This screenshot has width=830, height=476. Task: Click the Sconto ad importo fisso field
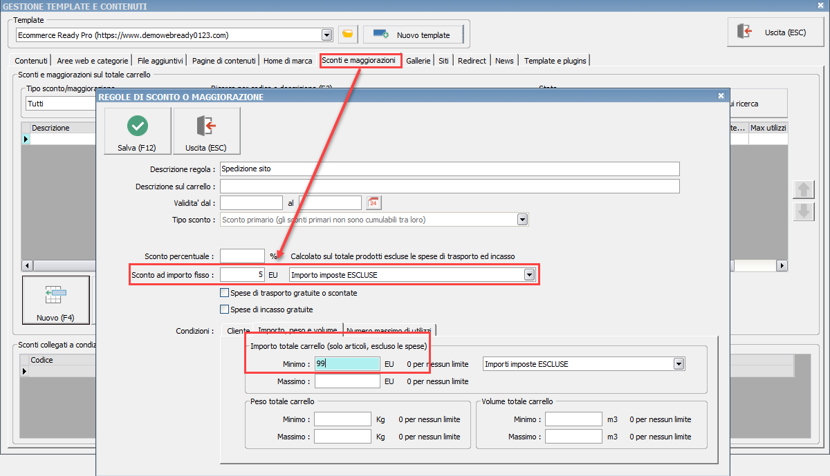pyautogui.click(x=242, y=275)
